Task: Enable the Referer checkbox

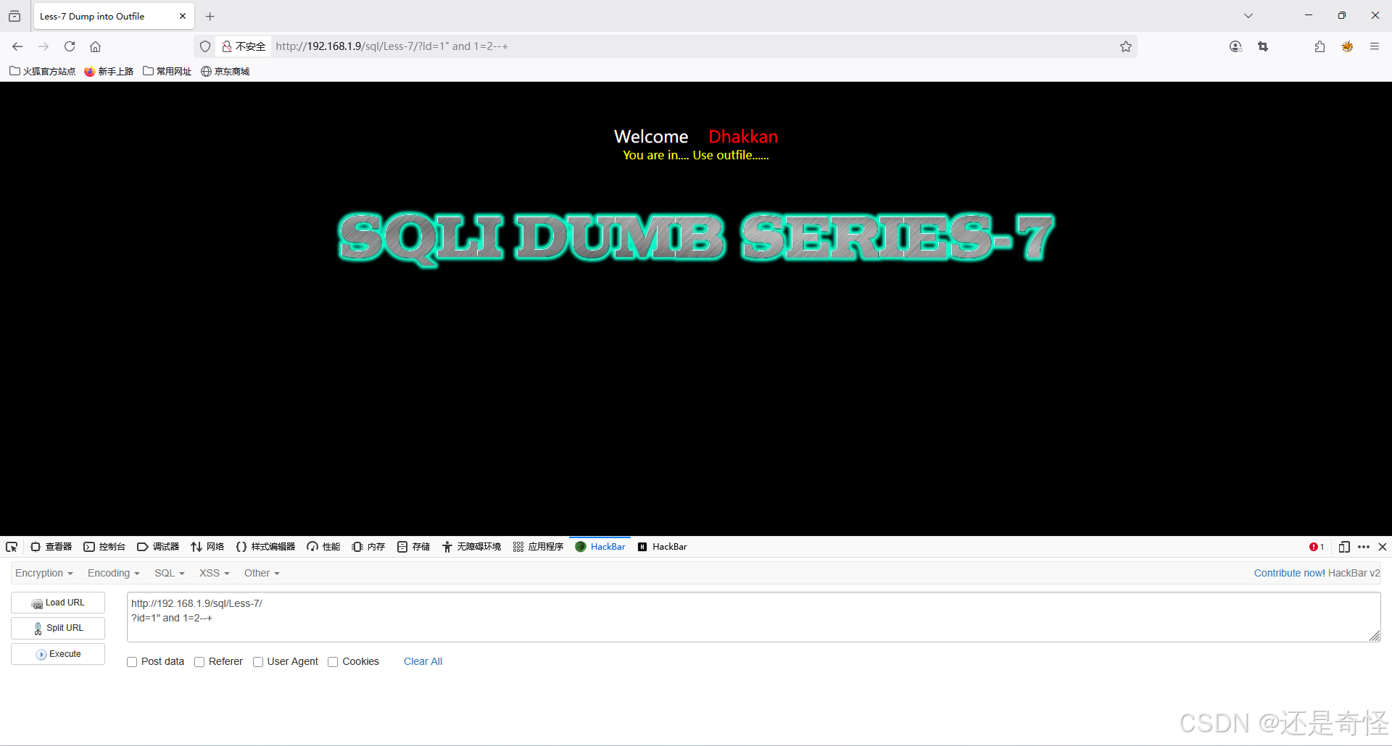Action: (x=199, y=662)
